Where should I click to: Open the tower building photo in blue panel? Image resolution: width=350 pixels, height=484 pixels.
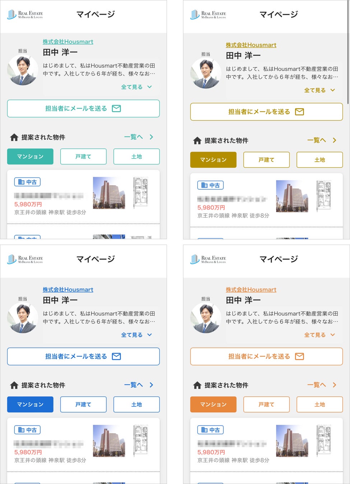[109, 441]
